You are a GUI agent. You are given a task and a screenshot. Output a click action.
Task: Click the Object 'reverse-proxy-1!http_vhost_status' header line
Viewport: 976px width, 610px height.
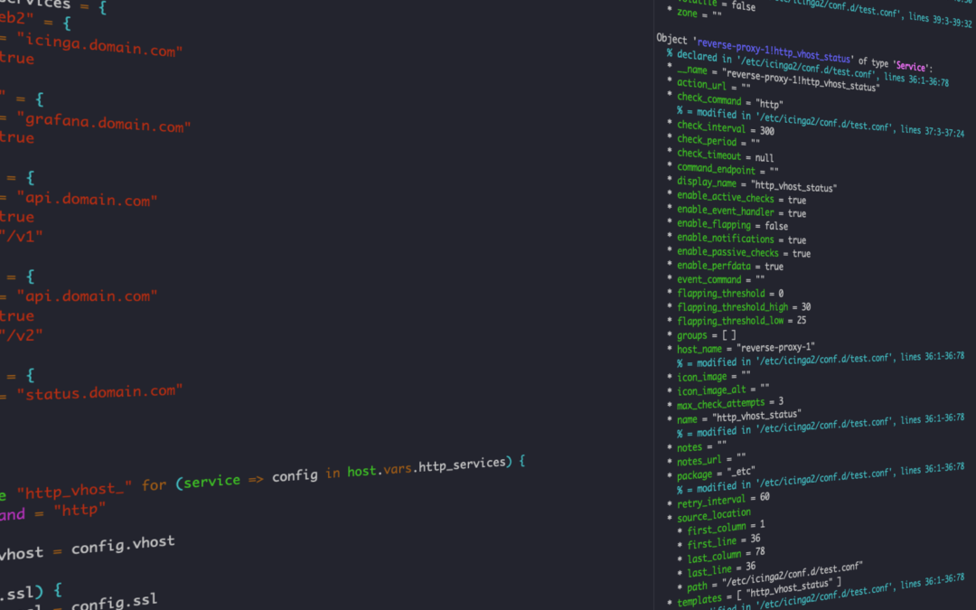(794, 52)
